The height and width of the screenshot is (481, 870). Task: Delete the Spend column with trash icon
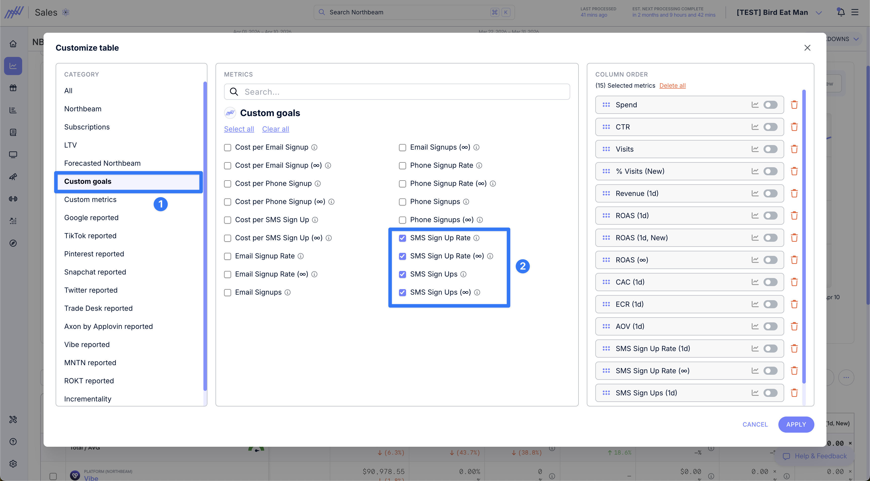point(794,105)
